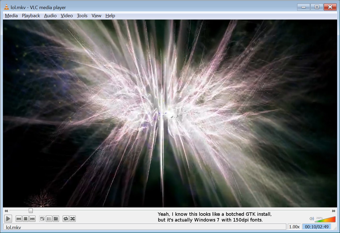Click the lol.mkv status bar text

pyautogui.click(x=13, y=227)
